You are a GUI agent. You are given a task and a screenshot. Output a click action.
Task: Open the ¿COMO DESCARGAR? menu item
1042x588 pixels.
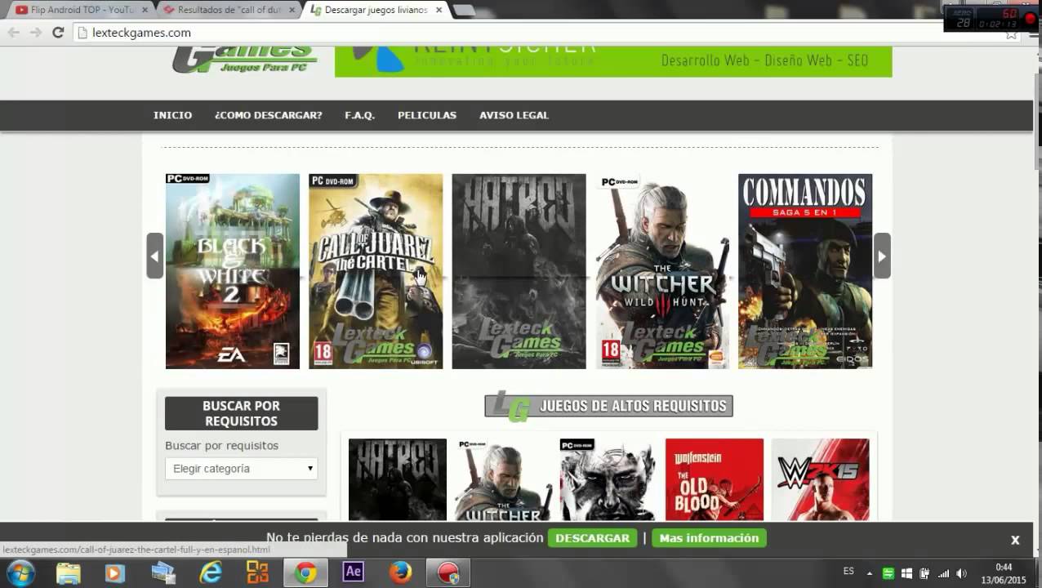click(x=269, y=115)
